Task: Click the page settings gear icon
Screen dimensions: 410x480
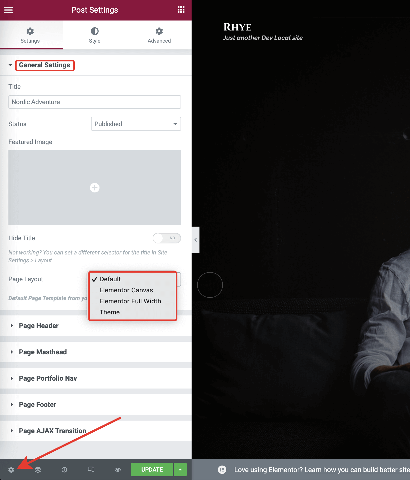Action: (11, 469)
